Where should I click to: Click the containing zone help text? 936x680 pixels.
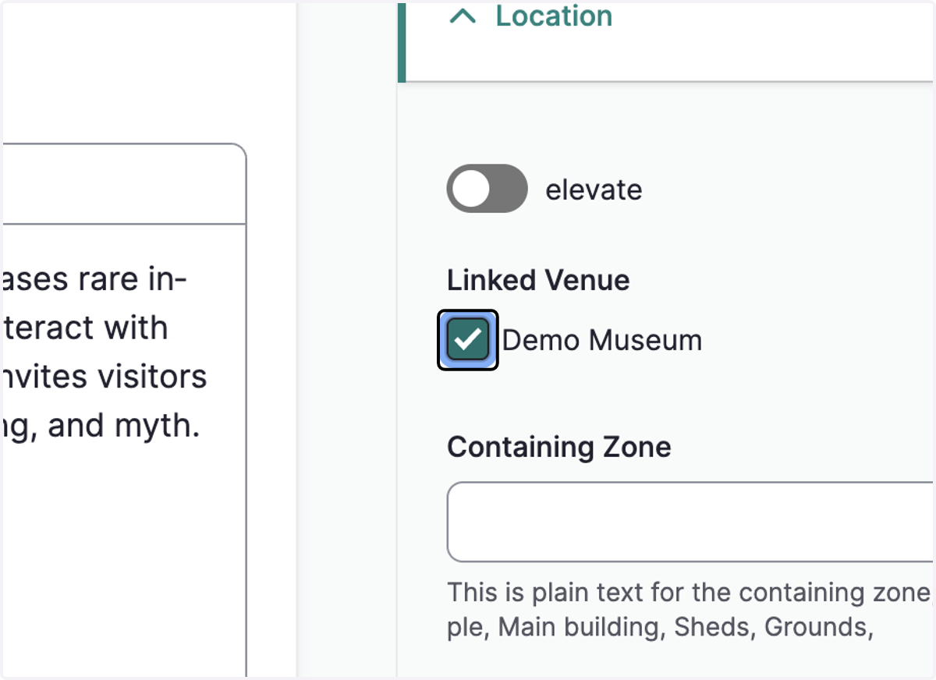click(690, 609)
